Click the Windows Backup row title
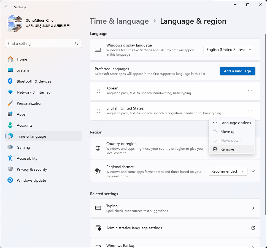 (121, 246)
